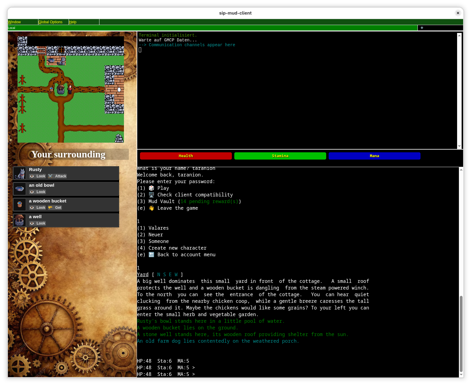This screenshot has height=385, width=471.
Task: Click the wooden bucket item icon
Action: 20,205
